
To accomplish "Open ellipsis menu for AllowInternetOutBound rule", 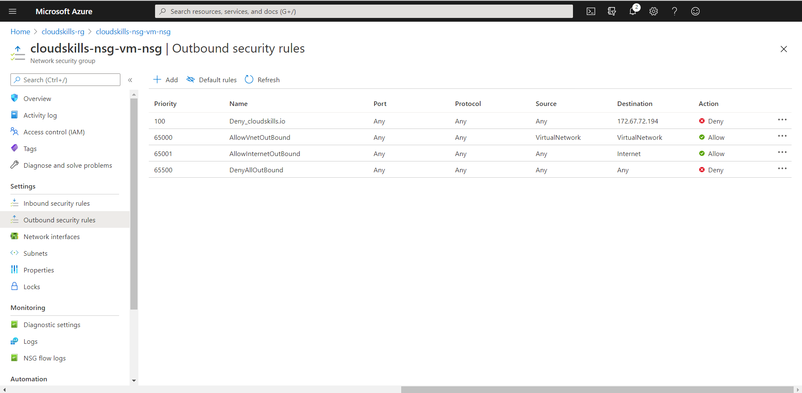I will coord(782,152).
